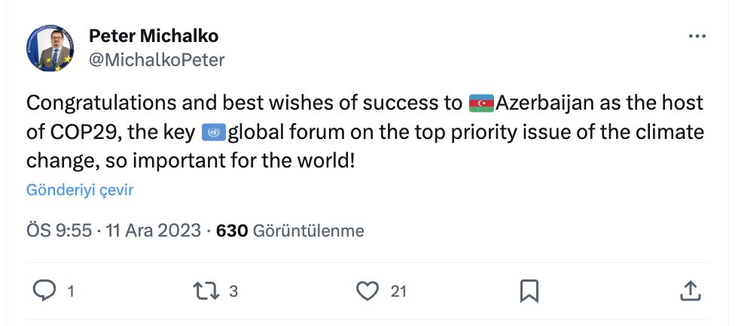Open the @MichalkoPeter handle link
The width and height of the screenshot is (735, 326).
[157, 60]
